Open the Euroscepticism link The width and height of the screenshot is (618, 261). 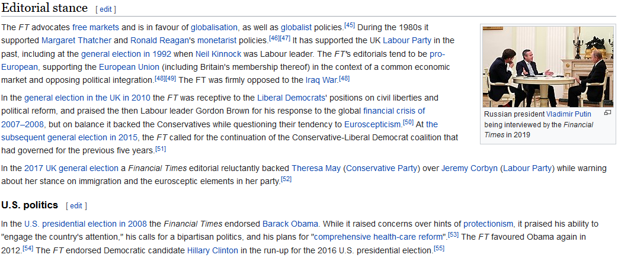[x=373, y=124]
